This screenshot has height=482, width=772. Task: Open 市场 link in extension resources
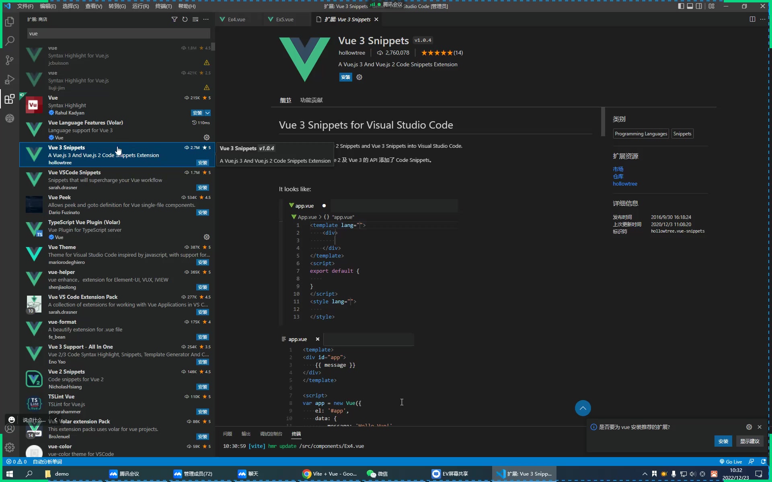pyautogui.click(x=618, y=169)
